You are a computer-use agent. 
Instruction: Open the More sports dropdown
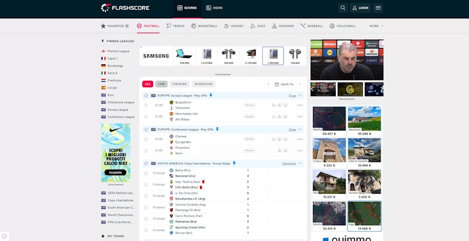pos(376,26)
